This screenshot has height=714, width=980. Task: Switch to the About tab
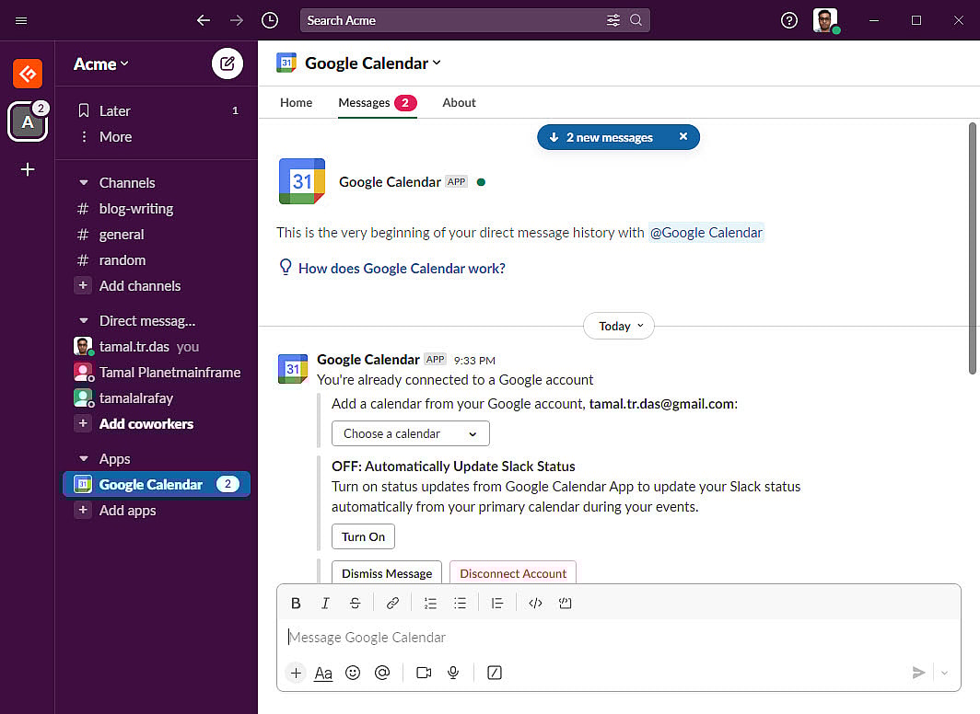point(459,102)
